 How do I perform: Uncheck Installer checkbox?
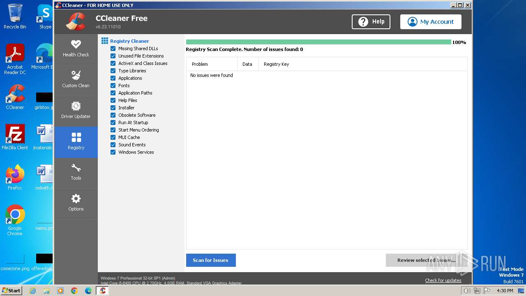(113, 108)
